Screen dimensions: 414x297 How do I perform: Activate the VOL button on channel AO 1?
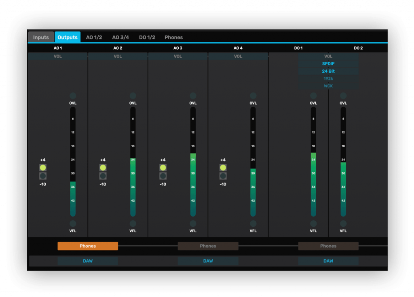[57, 56]
